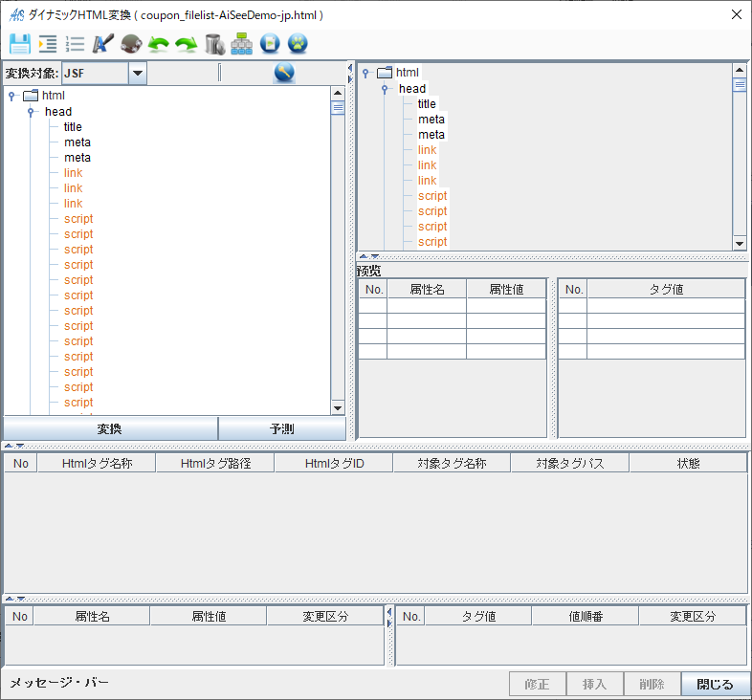This screenshot has width=752, height=700.
Task: Select html root in the gray tree
Action: click(x=408, y=73)
